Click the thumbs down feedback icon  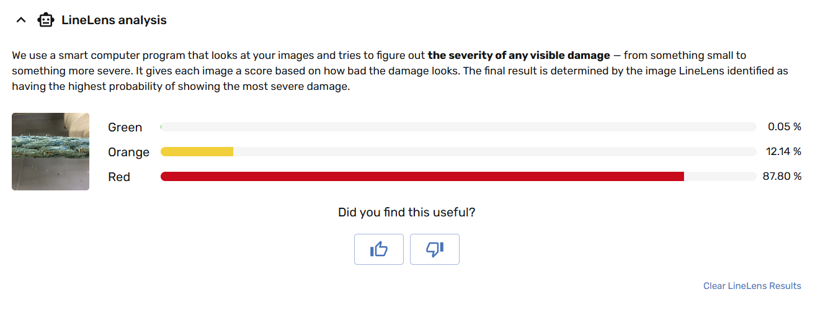click(x=434, y=249)
